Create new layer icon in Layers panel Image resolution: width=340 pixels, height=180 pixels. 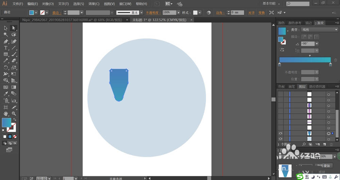tap(324, 144)
